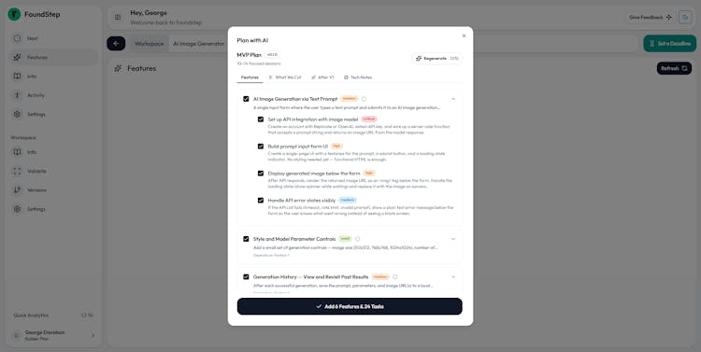Screen dimensions: 701x352
Task: Expand the Generation History feature chevron
Action: tap(453, 277)
